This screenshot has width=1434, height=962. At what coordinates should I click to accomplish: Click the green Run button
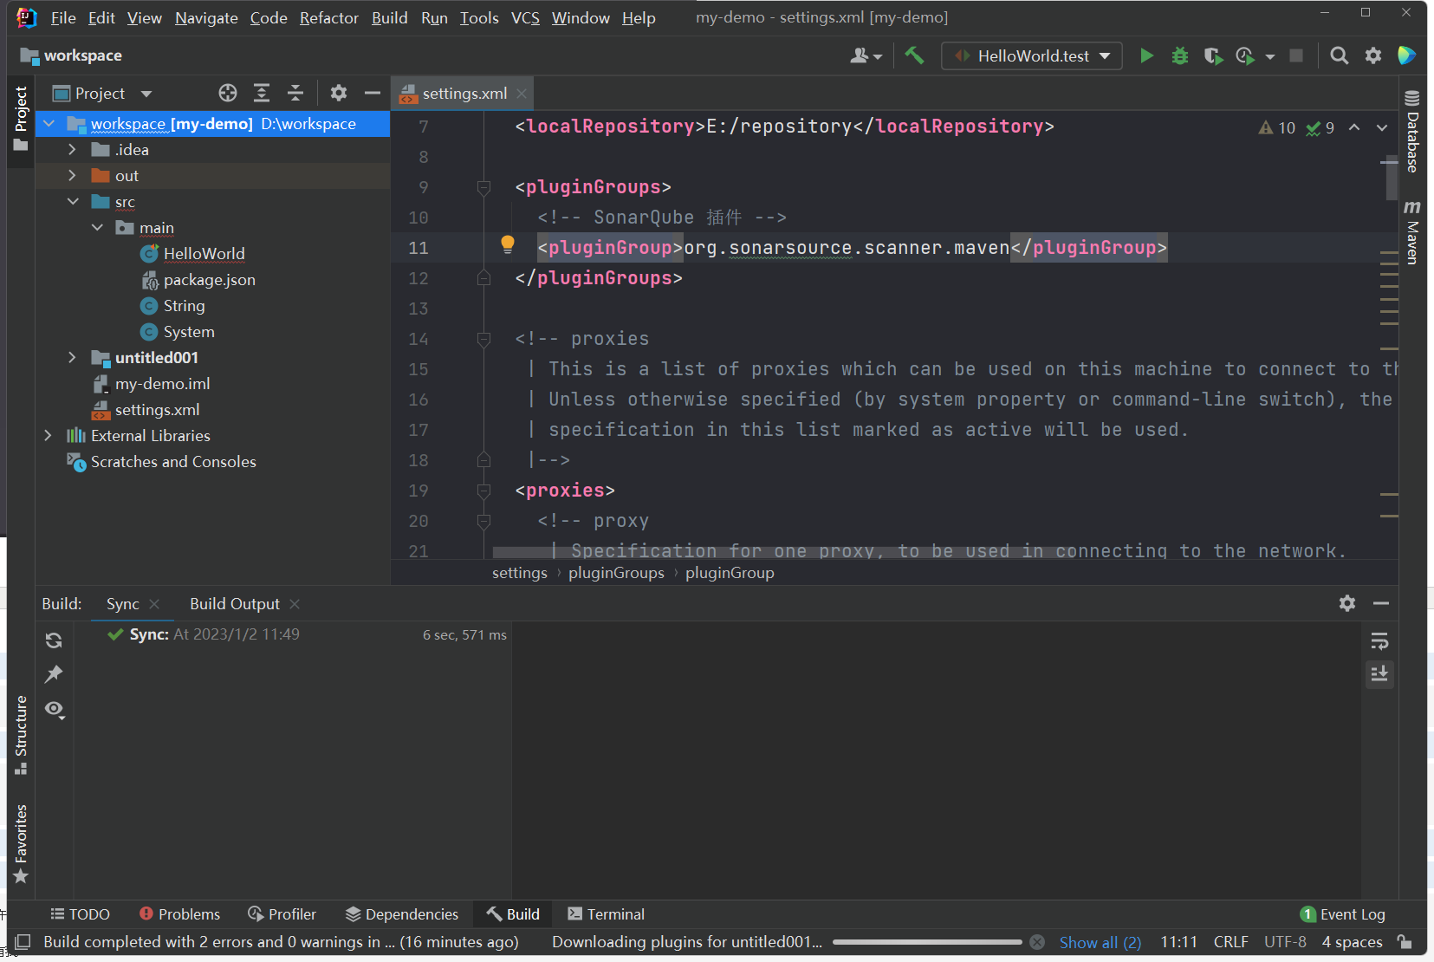coord(1146,56)
